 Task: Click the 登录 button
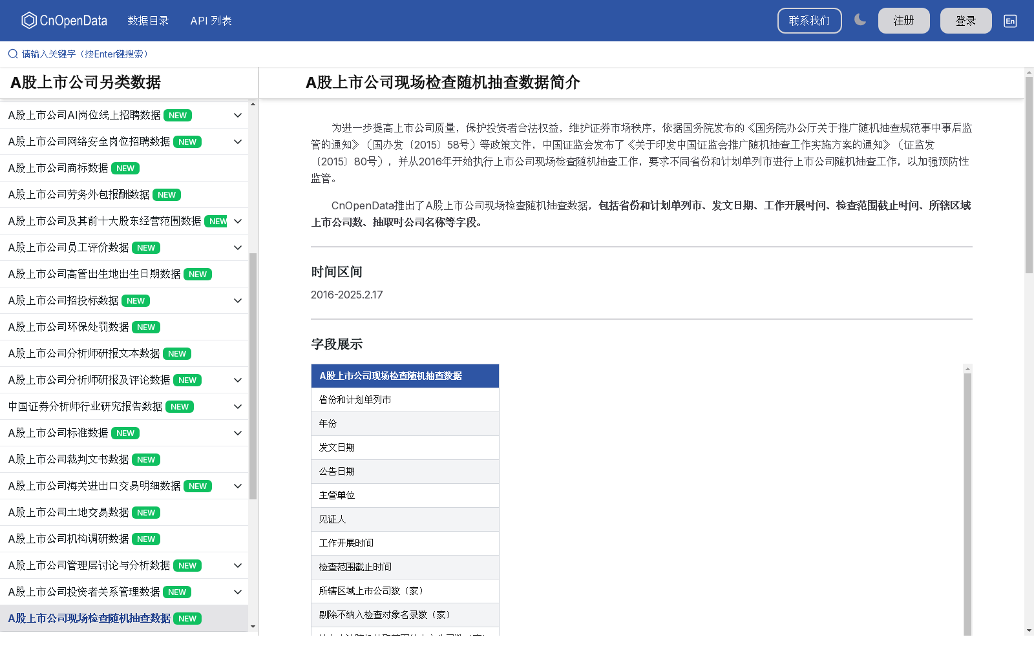point(965,21)
